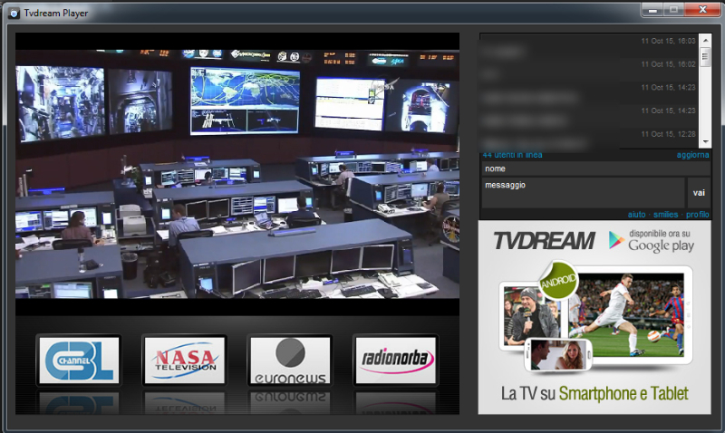Screen dimensions: 725x433
Task: Click the chat scrollbar thumb
Action: (x=705, y=91)
